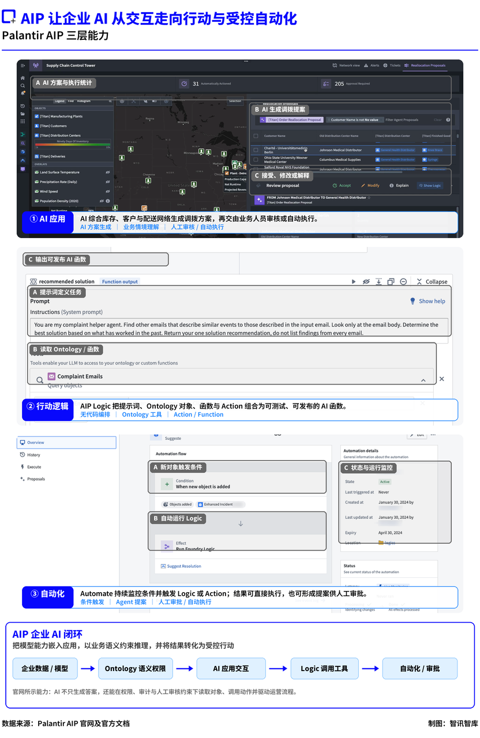480x738 pixels.
Task: Click the Function output tag
Action: [x=120, y=281]
